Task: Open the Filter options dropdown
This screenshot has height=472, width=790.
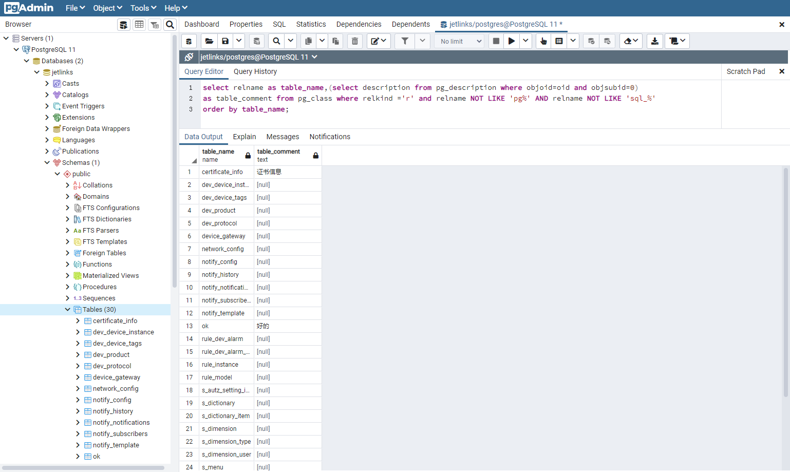Action: click(x=422, y=41)
